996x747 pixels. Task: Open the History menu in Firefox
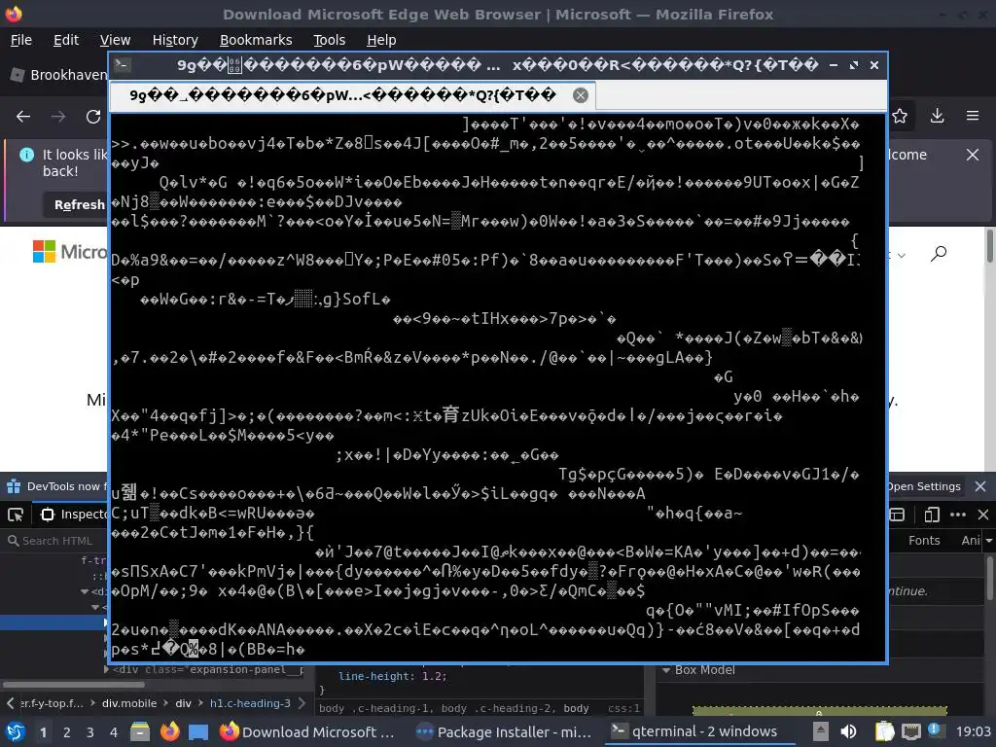(x=175, y=40)
